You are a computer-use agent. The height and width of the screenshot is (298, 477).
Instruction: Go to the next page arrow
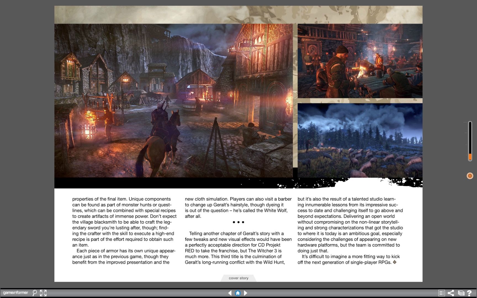pyautogui.click(x=246, y=293)
